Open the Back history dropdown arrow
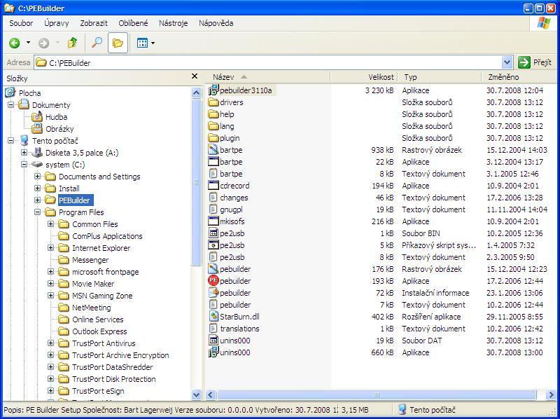 pyautogui.click(x=28, y=43)
